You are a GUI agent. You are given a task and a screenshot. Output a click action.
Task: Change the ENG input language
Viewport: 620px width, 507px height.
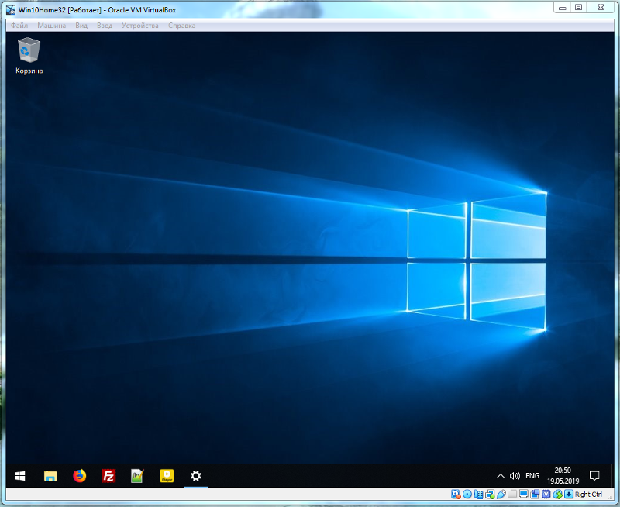coord(532,476)
